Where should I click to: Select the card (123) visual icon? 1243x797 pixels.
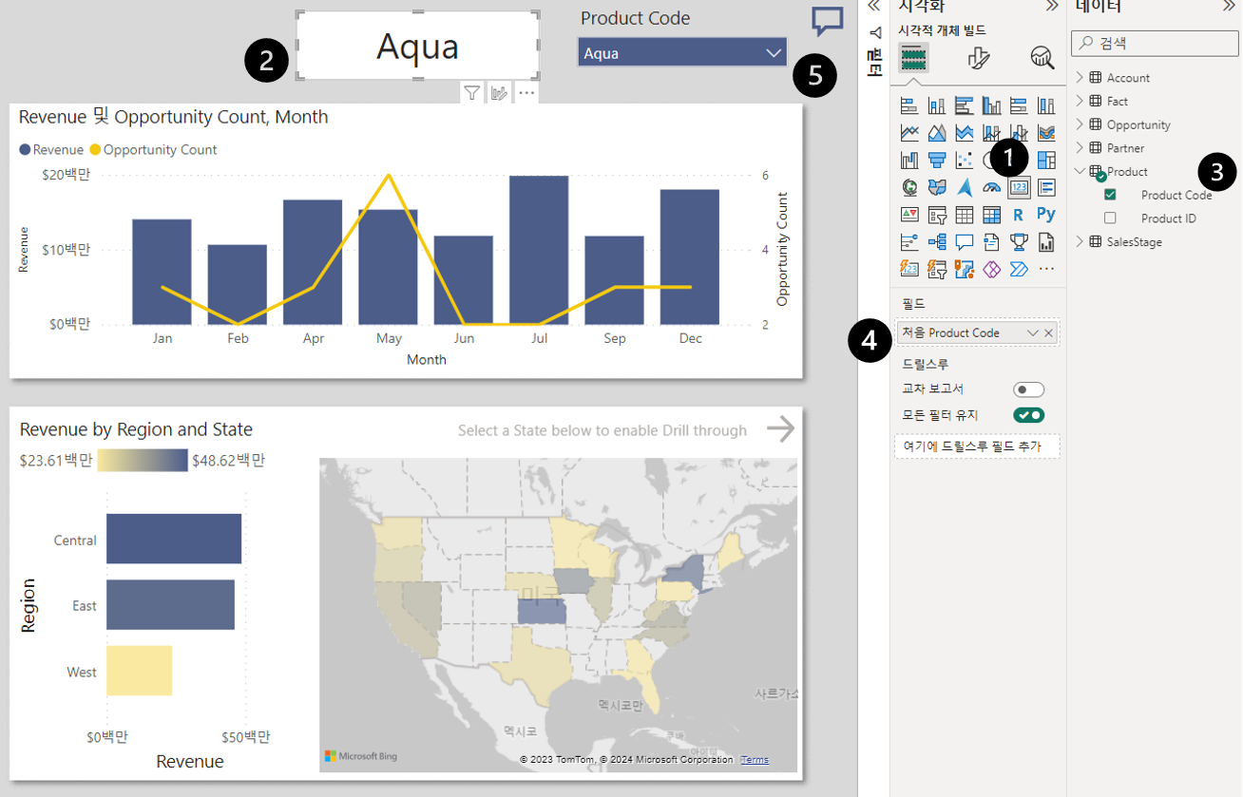pyautogui.click(x=1020, y=187)
